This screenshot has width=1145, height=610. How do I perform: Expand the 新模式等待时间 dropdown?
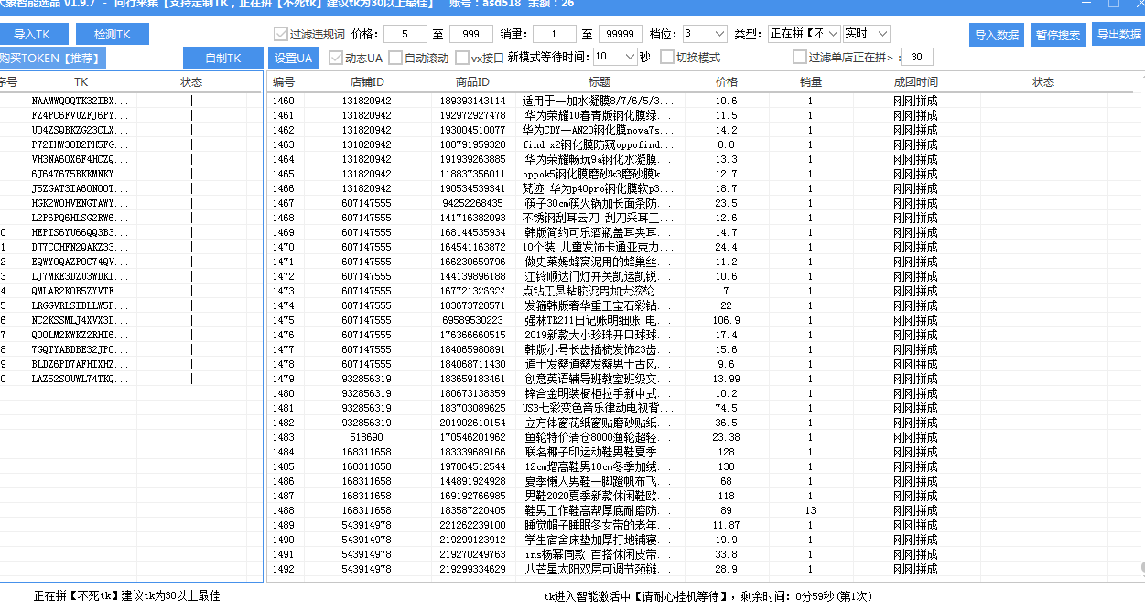(615, 57)
